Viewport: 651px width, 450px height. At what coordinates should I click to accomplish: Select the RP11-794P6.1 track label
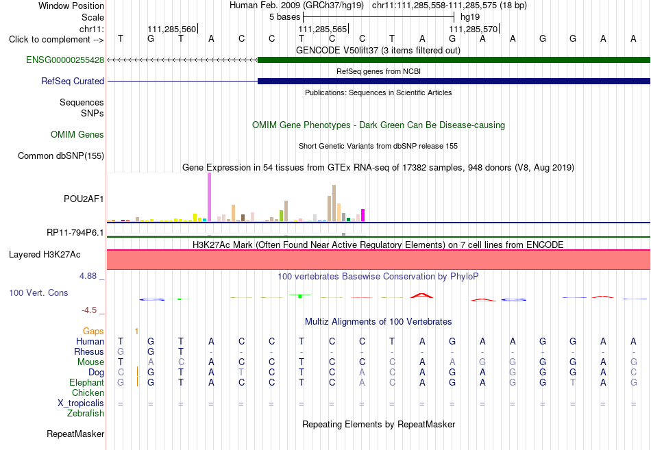pyautogui.click(x=75, y=232)
